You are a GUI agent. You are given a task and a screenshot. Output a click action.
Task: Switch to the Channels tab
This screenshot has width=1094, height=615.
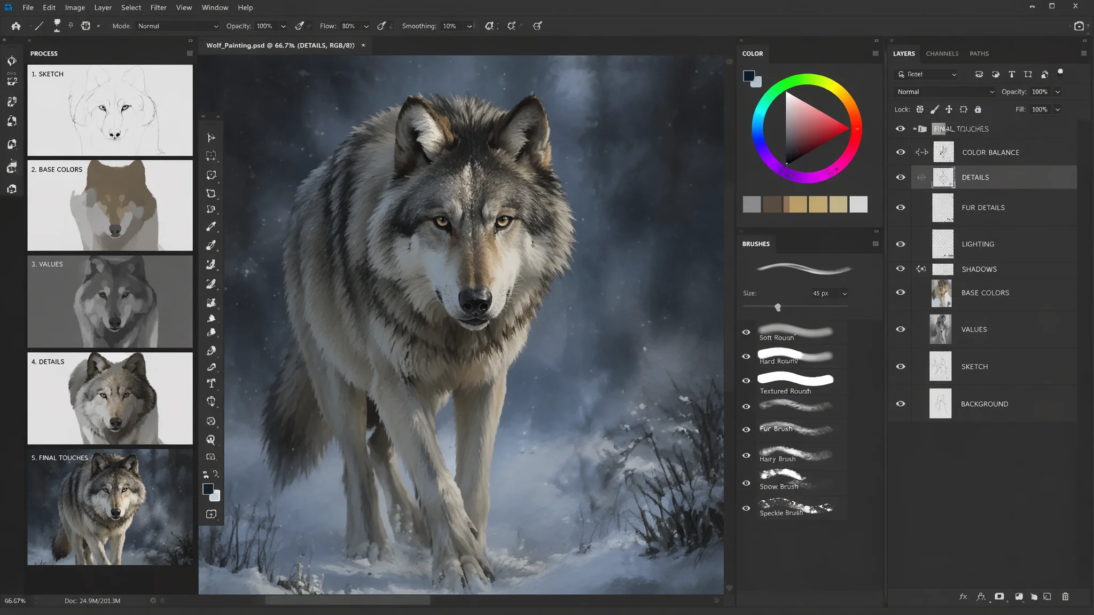point(942,53)
